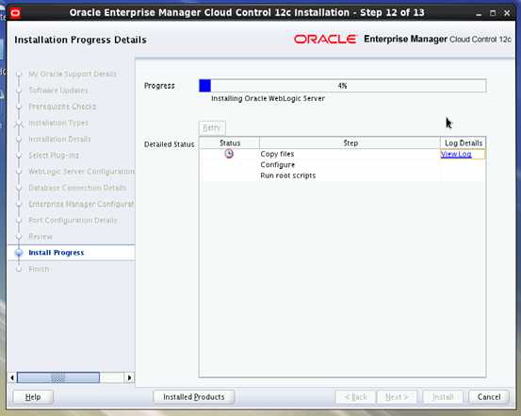Maximize the installer window
The height and width of the screenshot is (416, 521).
(x=493, y=13)
